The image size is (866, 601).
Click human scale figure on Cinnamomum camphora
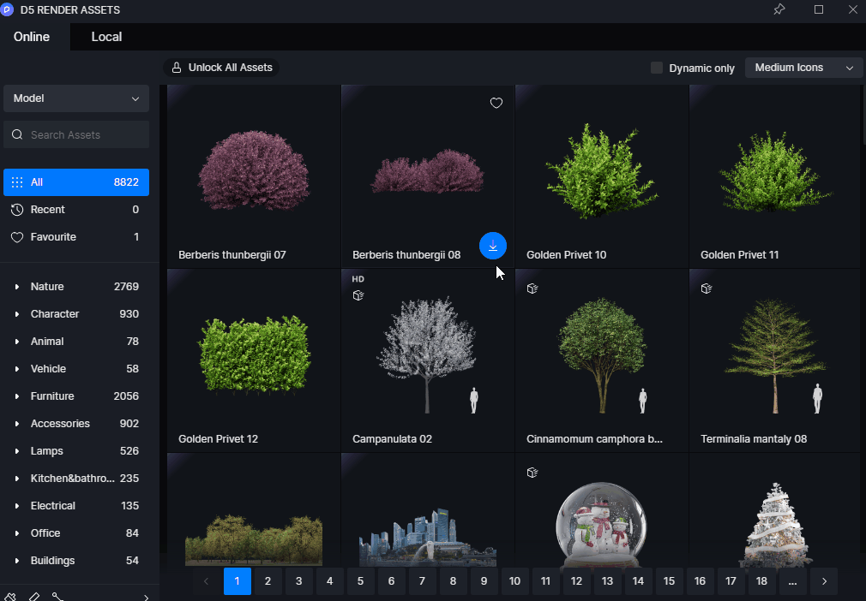(643, 401)
